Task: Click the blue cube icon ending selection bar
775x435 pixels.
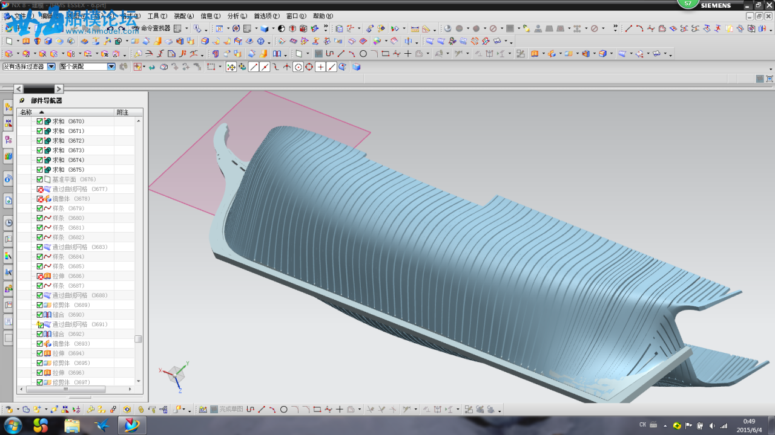Action: pos(356,66)
